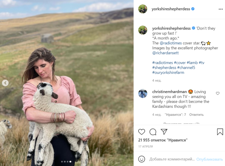Click the Опубликовать post button
The width and height of the screenshot is (225, 166).
pyautogui.click(x=209, y=159)
